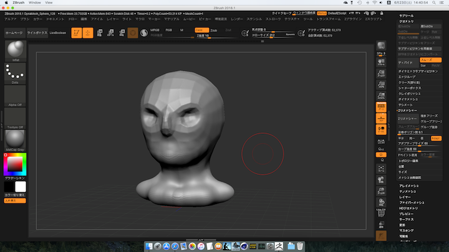This screenshot has width=449, height=252.
Task: Activate the Rotate transform icon
Action: click(122, 33)
